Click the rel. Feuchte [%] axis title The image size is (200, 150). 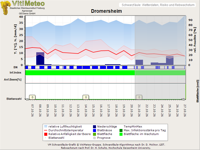(195, 40)
